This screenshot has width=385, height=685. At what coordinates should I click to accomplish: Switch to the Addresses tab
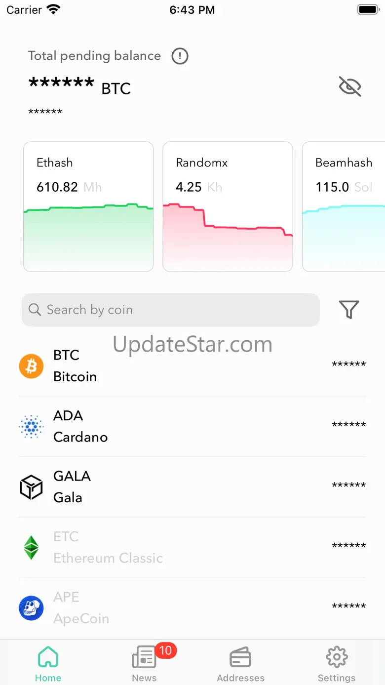240,663
